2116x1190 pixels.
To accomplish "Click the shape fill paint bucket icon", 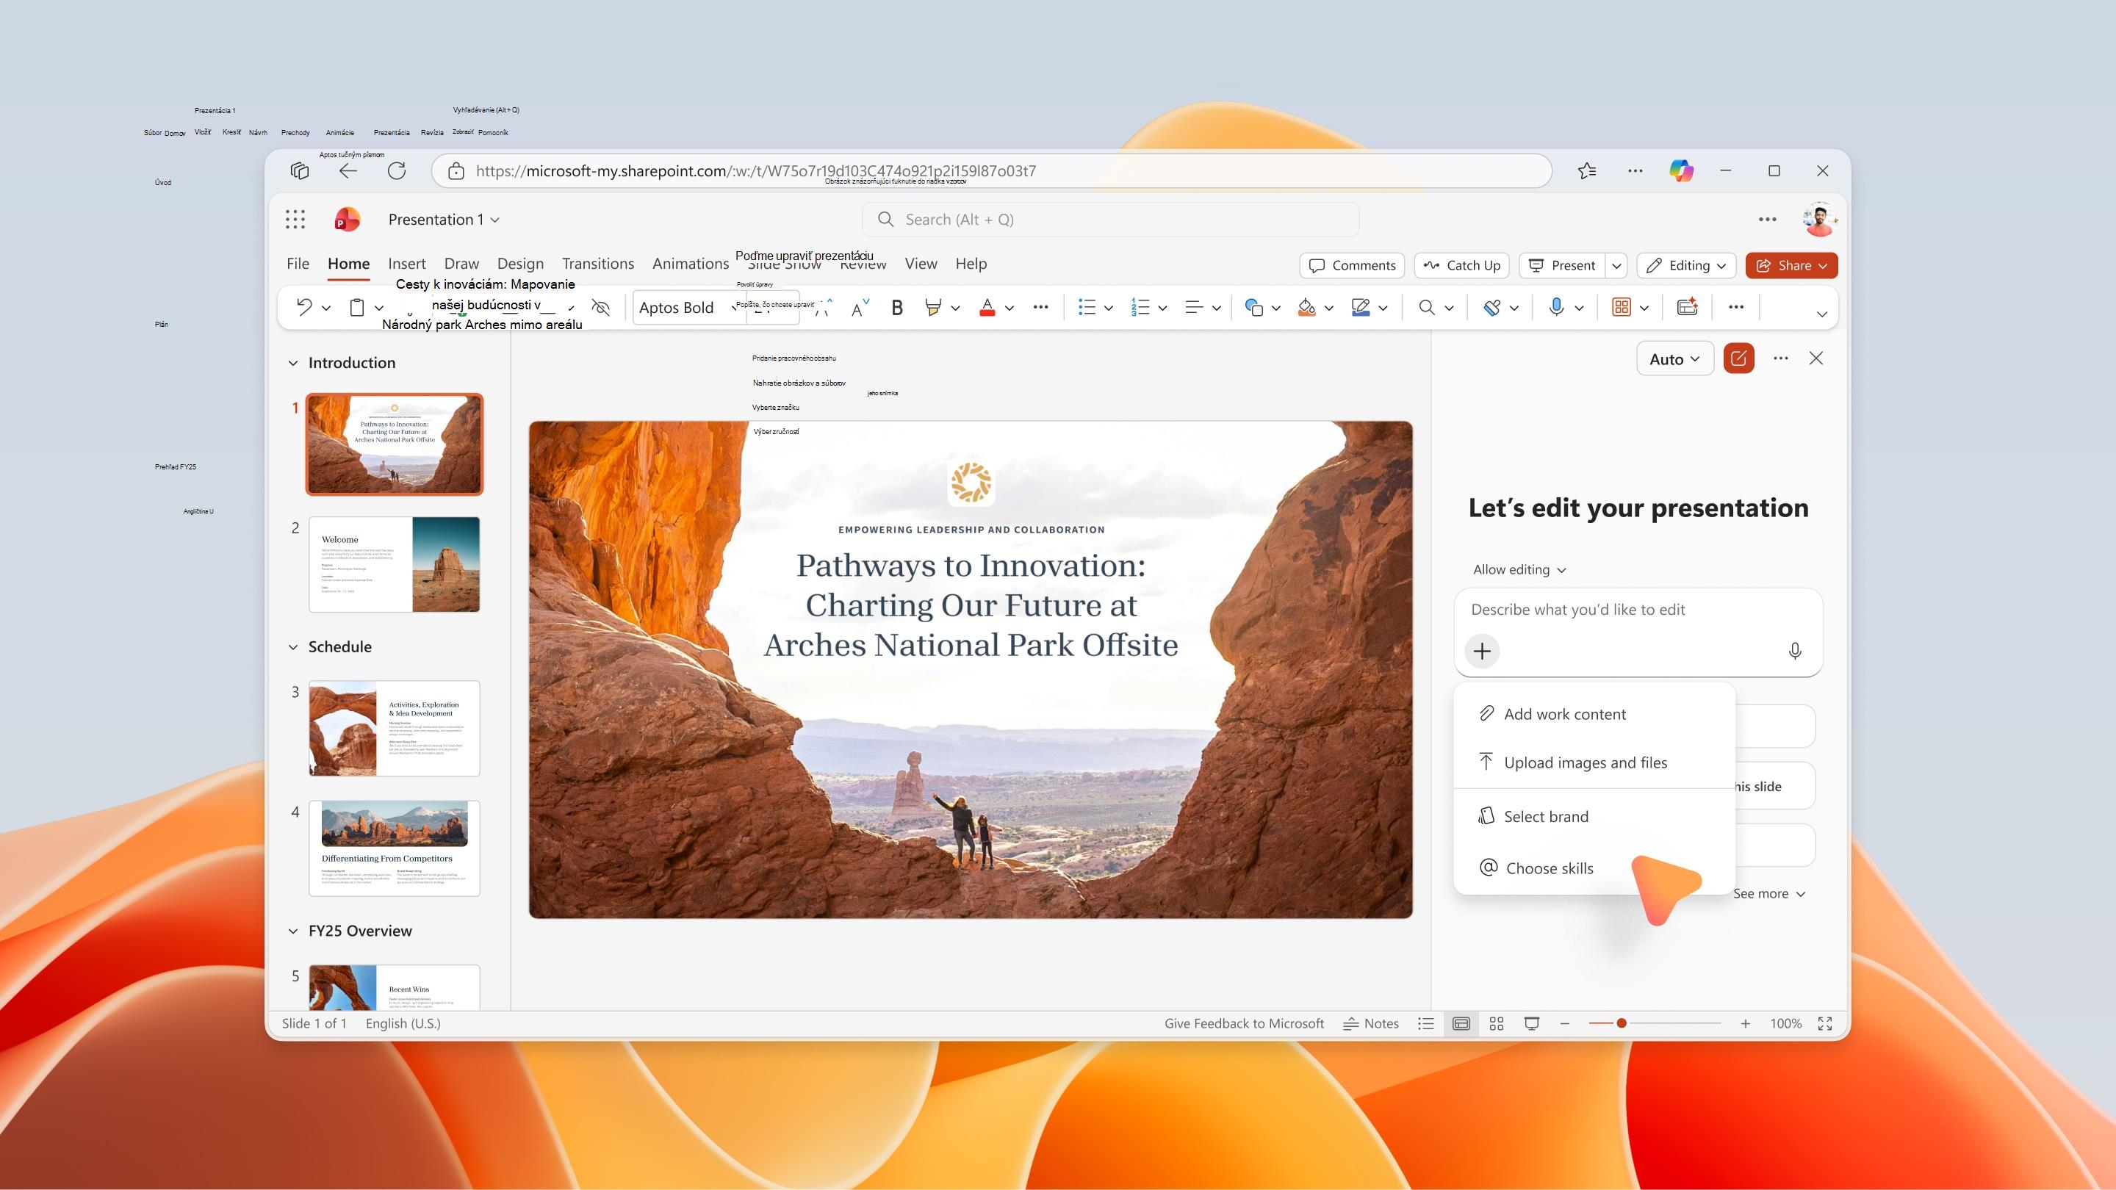I will (1307, 307).
